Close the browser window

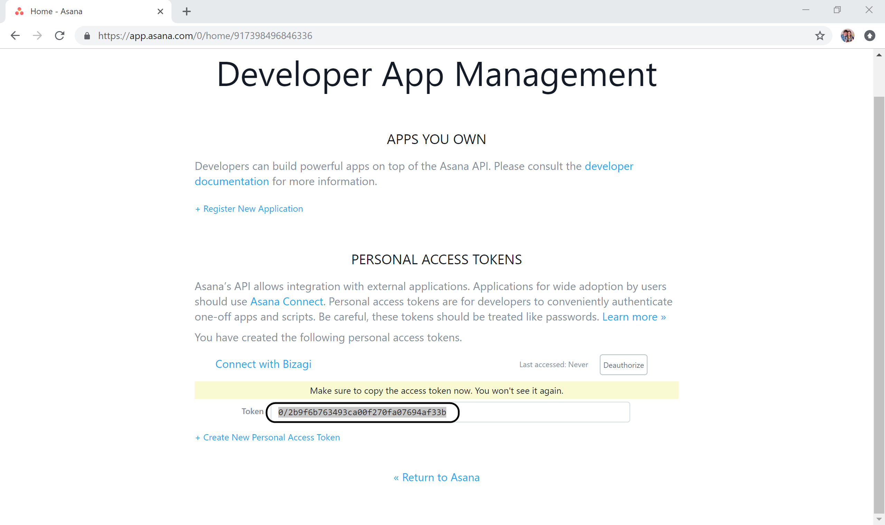click(869, 10)
